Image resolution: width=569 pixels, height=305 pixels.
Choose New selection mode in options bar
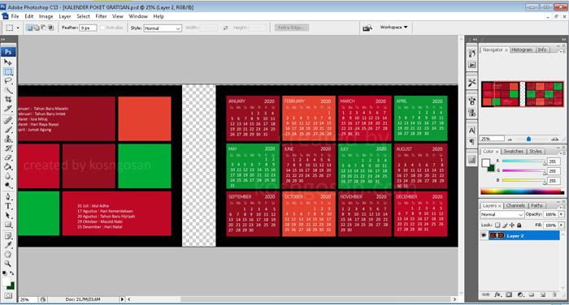[x=30, y=28]
